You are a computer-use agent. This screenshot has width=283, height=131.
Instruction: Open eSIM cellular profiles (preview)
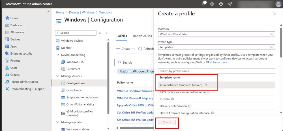coord(80,113)
